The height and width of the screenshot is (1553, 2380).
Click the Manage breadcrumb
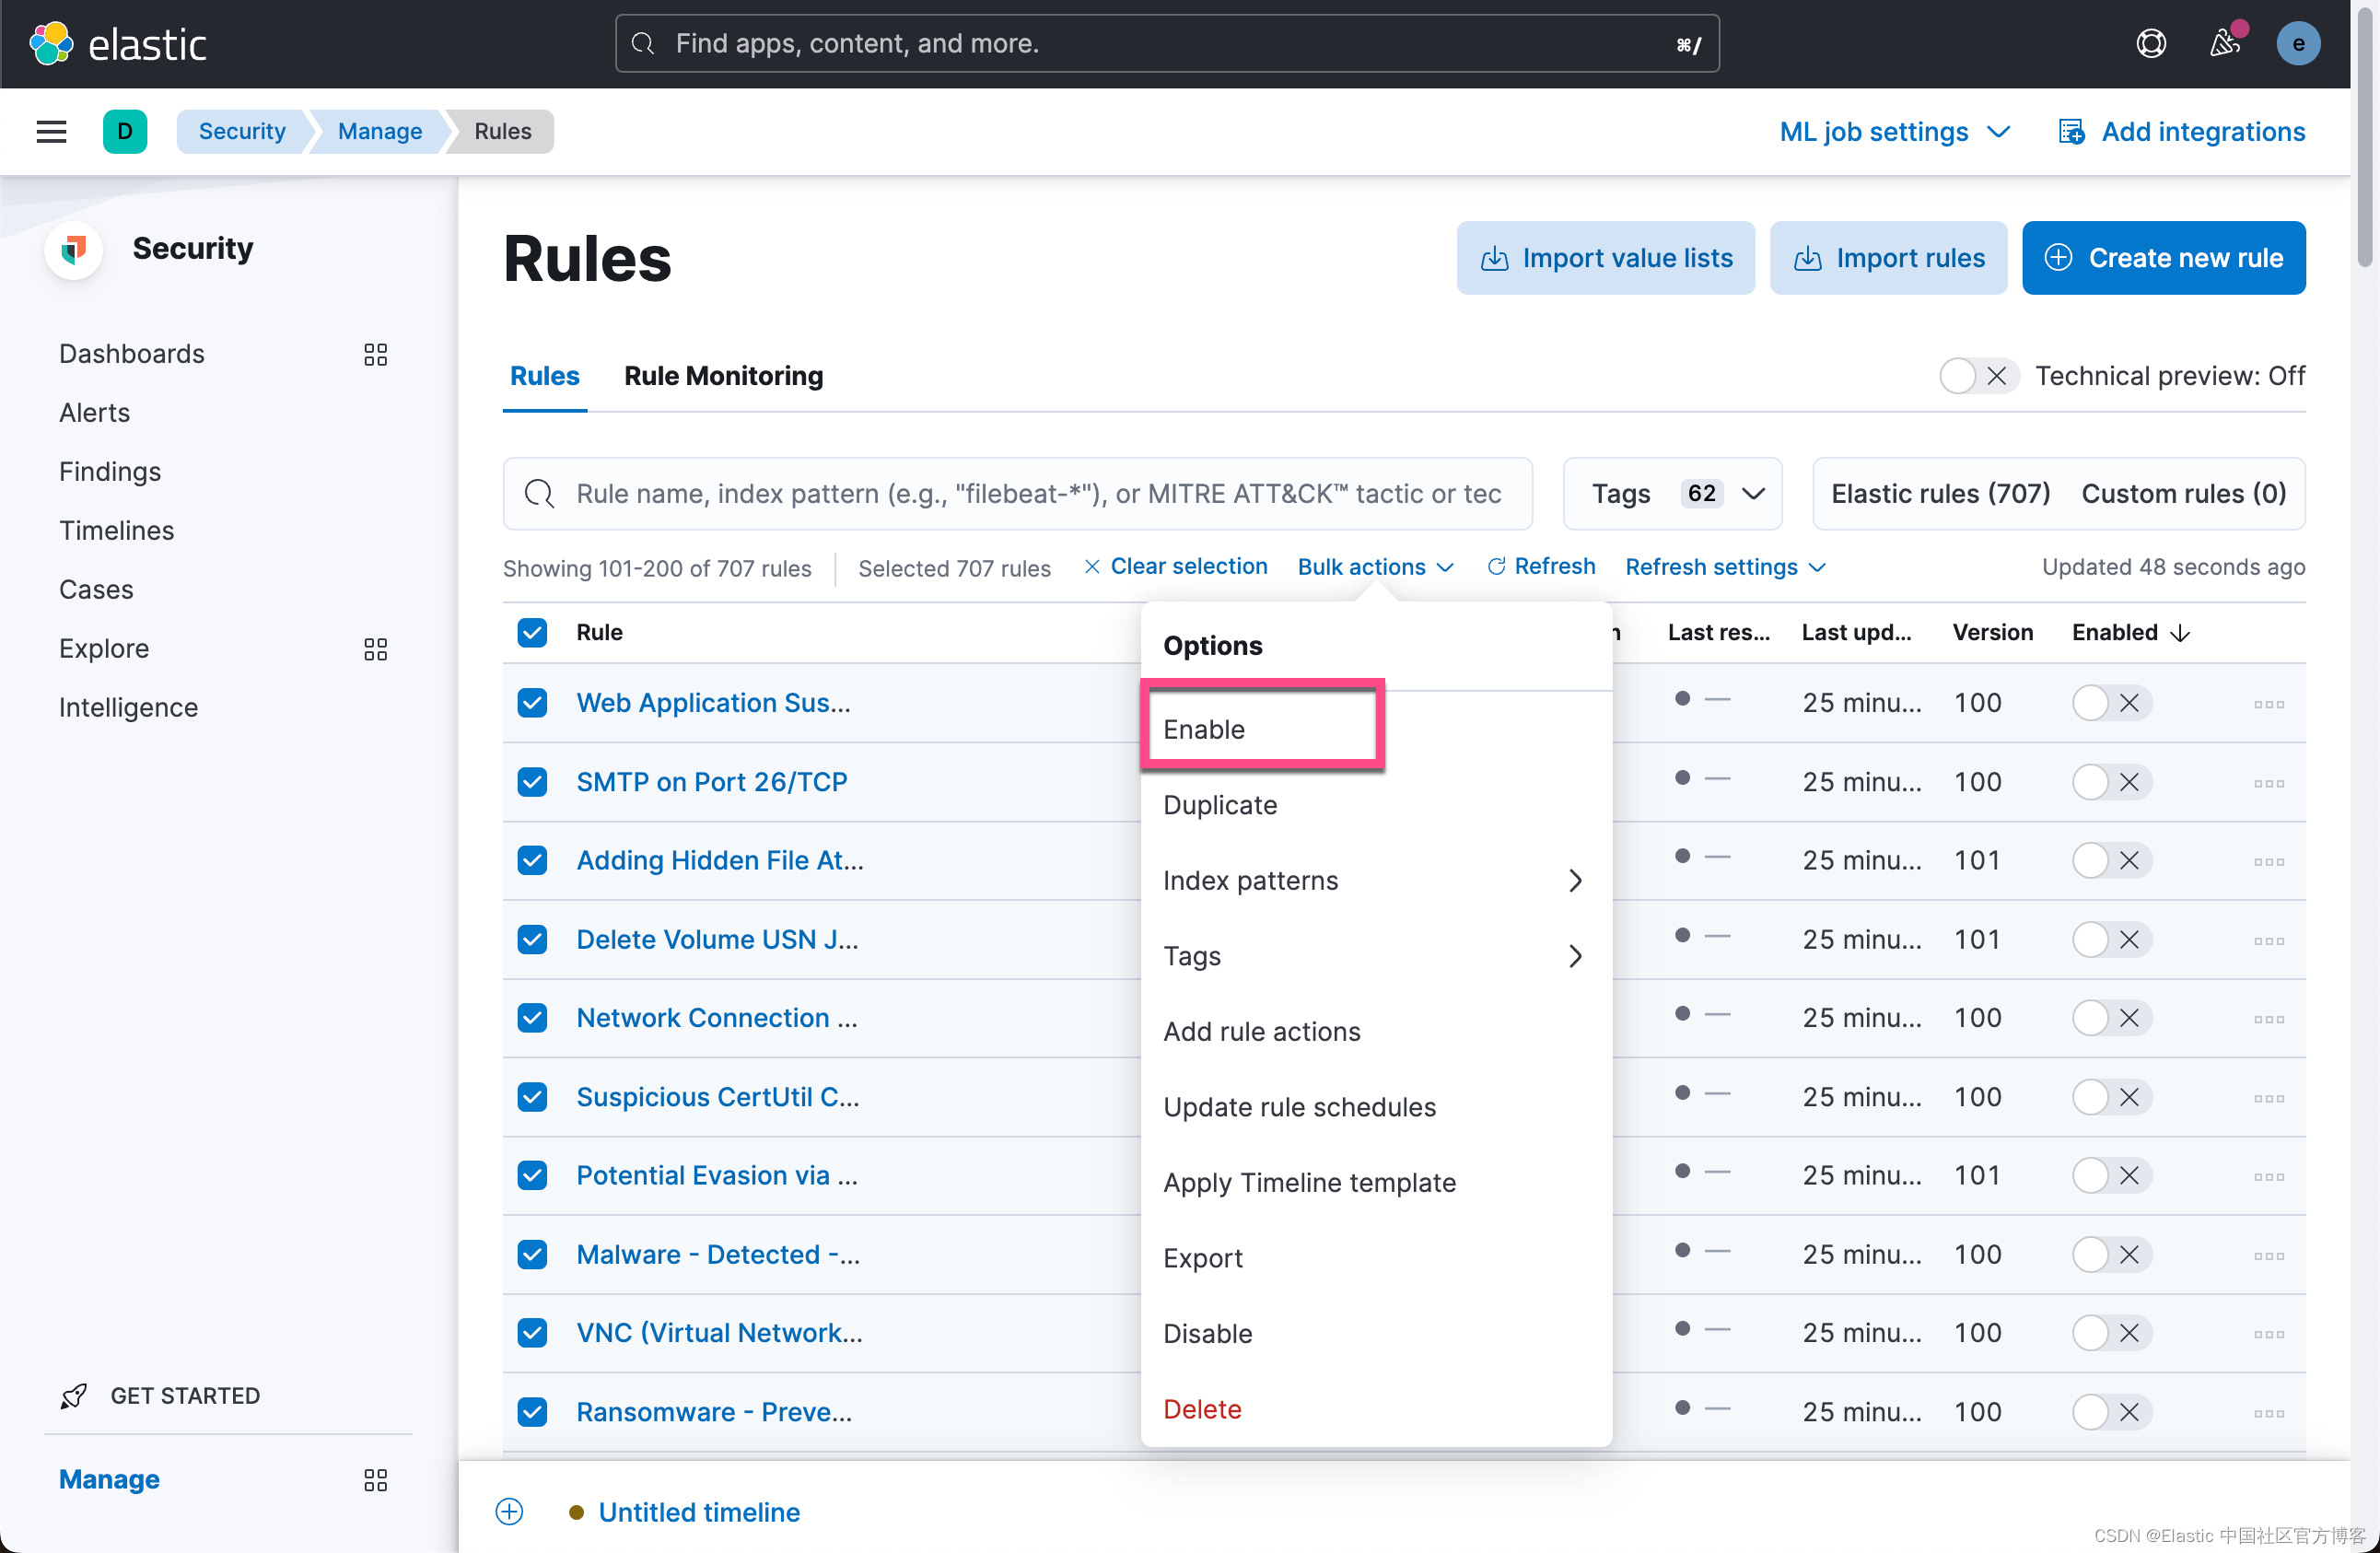coord(379,131)
